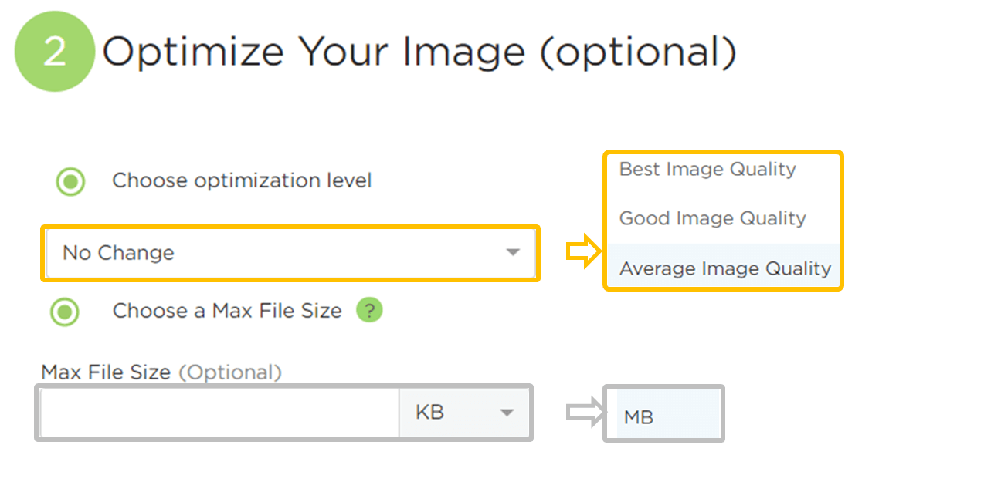Click the gray arrow pointing to MB

584,413
